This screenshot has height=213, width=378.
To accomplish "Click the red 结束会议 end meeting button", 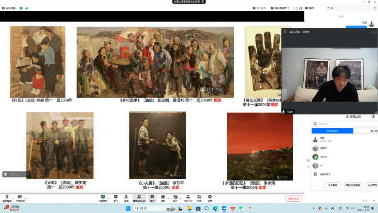I will (x=294, y=198).
